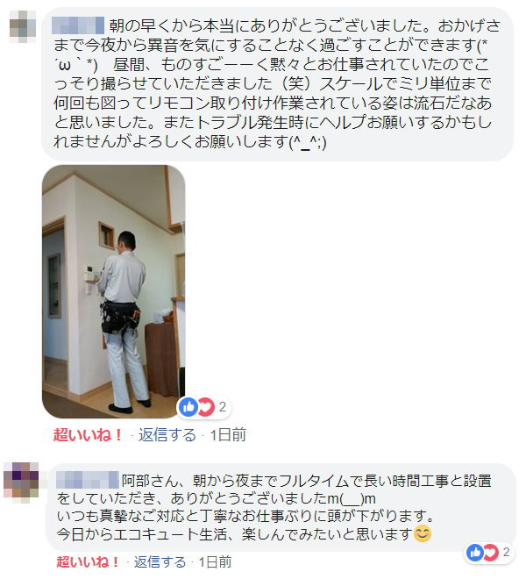Click the smiling emoji ending the second comment

coord(423,534)
